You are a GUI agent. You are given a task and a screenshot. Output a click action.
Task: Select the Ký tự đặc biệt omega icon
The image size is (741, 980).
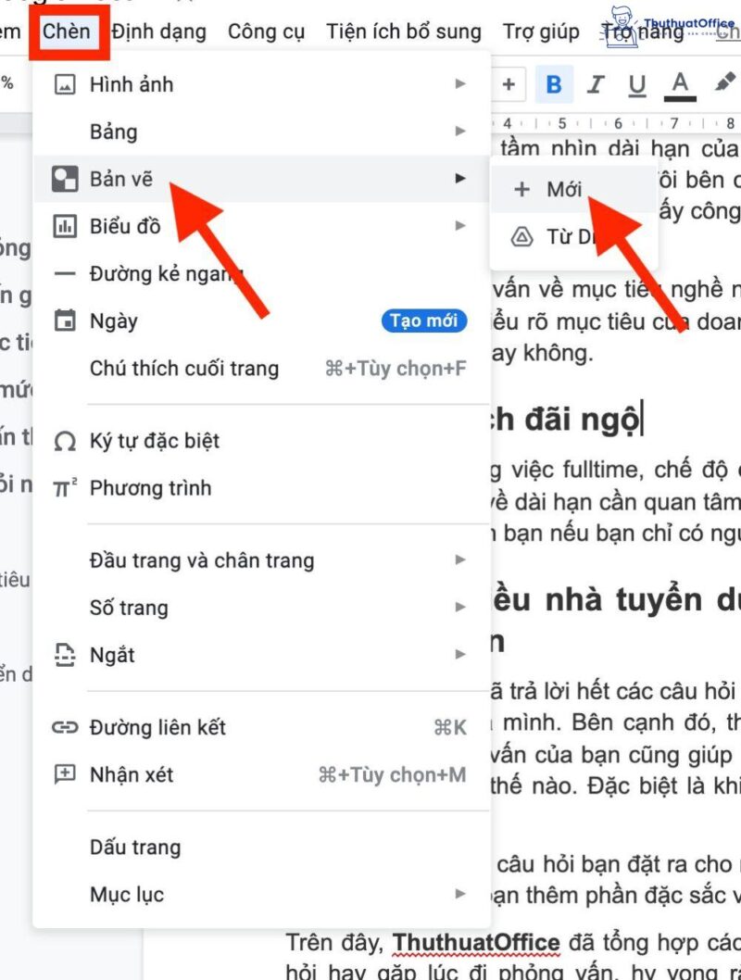click(64, 442)
